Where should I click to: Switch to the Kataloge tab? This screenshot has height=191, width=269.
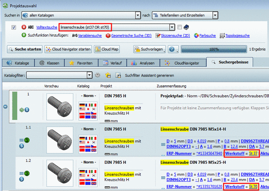[x=18, y=63]
